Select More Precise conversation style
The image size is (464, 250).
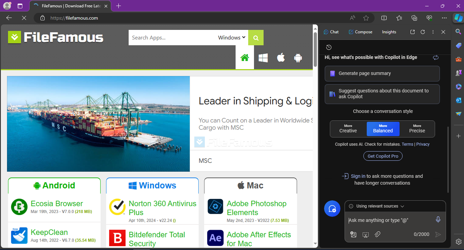click(x=417, y=129)
